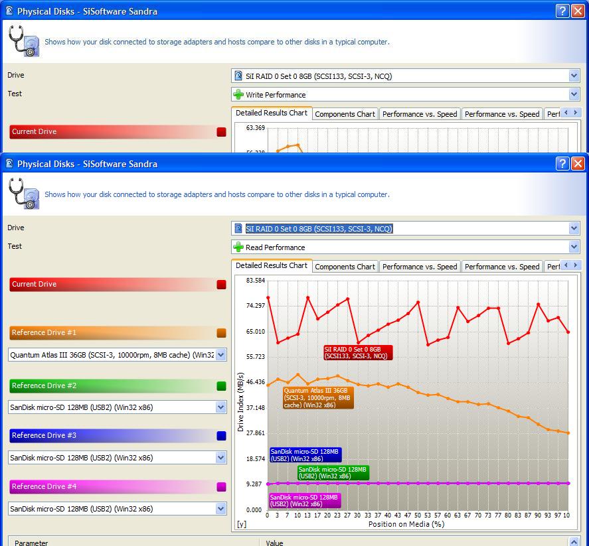The image size is (589, 546).
Task: Click the orange Quantum Atlas III chart label
Action: point(318,398)
